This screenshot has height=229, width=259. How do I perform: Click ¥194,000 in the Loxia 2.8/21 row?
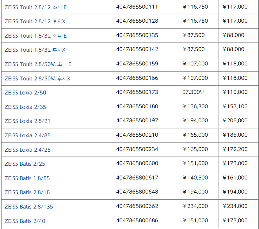(195, 120)
